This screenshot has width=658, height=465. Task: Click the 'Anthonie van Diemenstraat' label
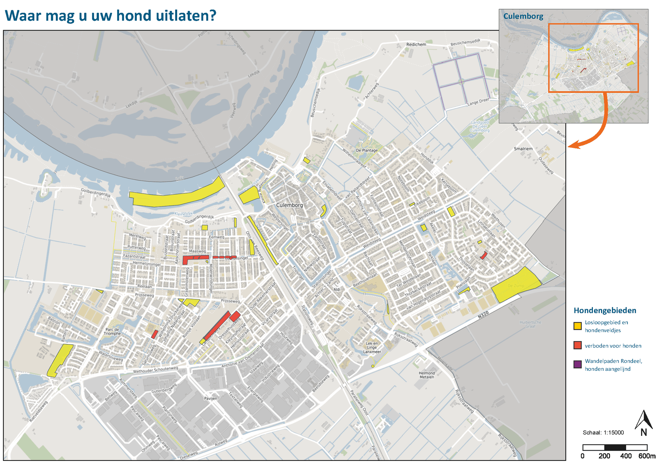(x=243, y=356)
